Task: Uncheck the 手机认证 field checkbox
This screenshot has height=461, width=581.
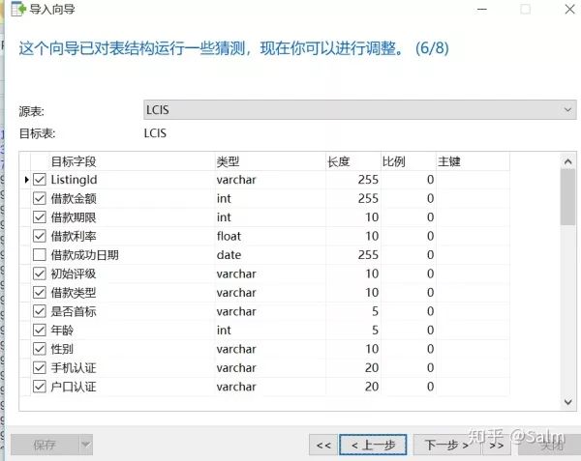Action: tap(40, 368)
